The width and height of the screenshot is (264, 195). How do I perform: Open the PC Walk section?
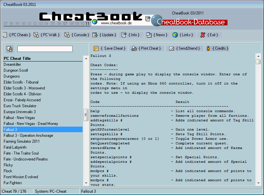click(x=50, y=35)
